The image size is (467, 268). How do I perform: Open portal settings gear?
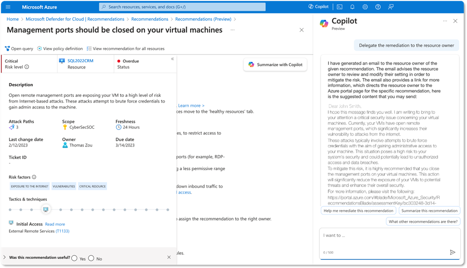pos(365,7)
